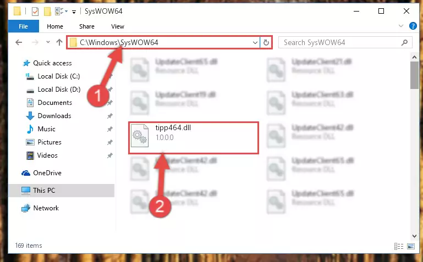The height and width of the screenshot is (262, 423).
Task: Click the Search SysWOW64 input field
Action: click(x=341, y=42)
